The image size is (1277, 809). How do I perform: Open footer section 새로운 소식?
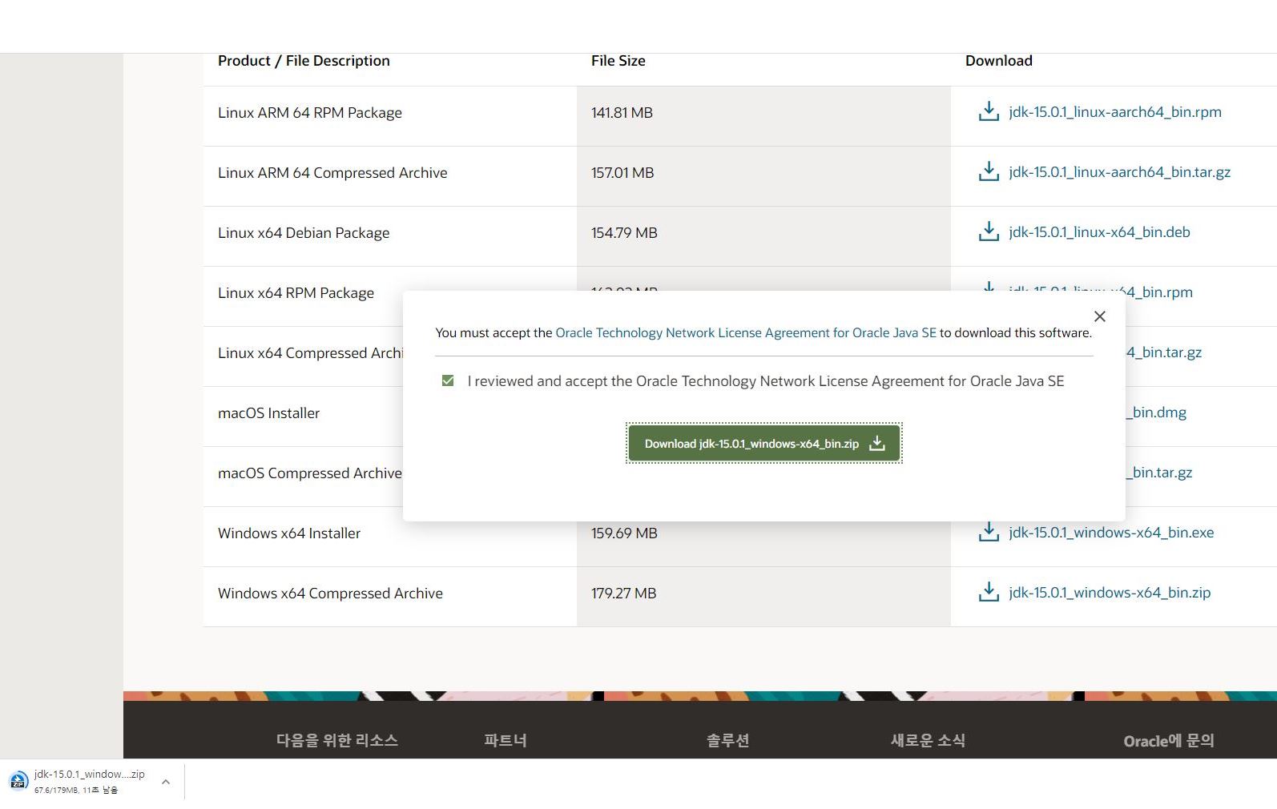point(928,740)
